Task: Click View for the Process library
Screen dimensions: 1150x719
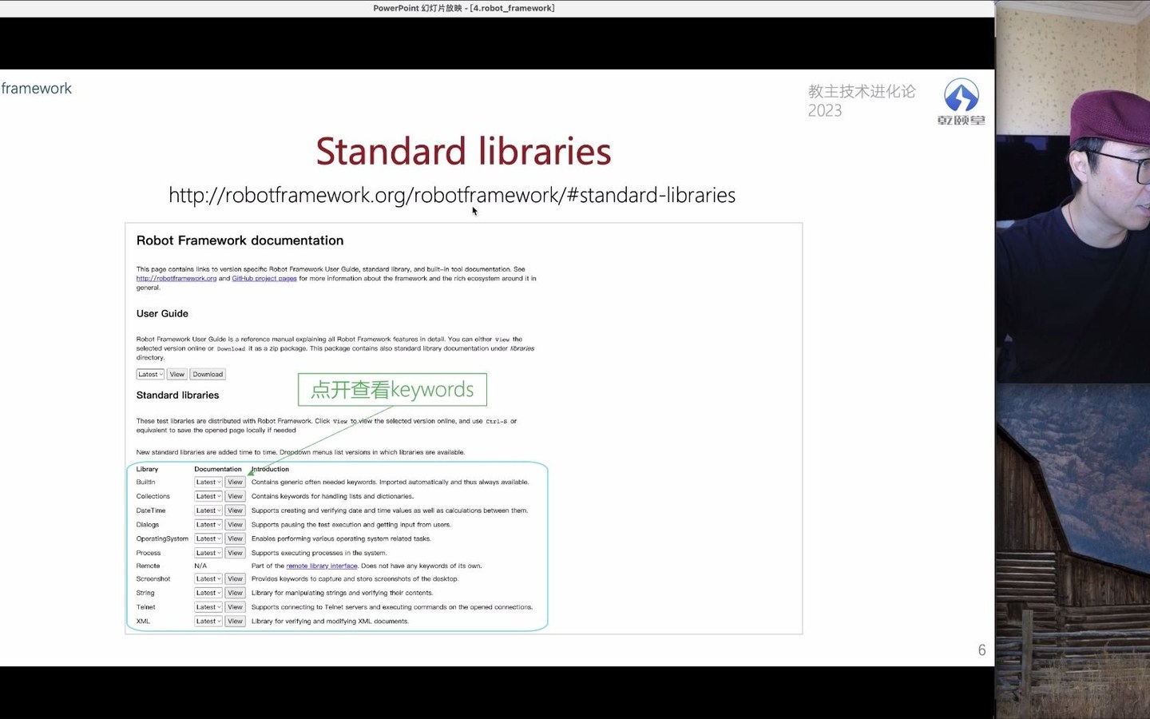Action: click(235, 553)
